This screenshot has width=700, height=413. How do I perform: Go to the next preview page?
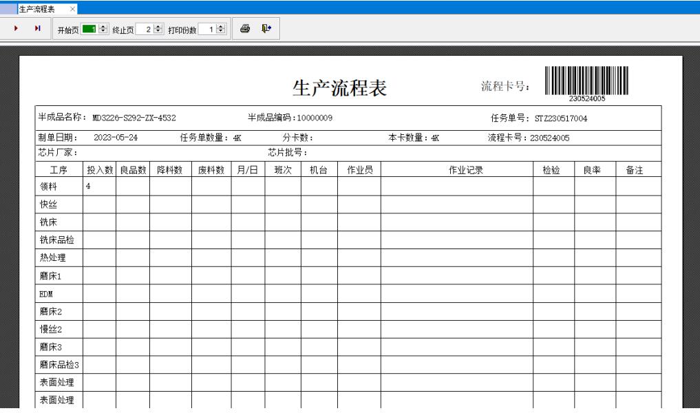coord(16,28)
